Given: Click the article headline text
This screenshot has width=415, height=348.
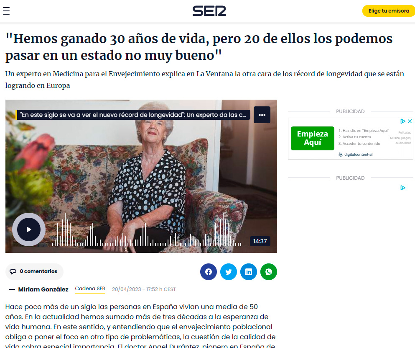Looking at the screenshot, I should pos(199,47).
